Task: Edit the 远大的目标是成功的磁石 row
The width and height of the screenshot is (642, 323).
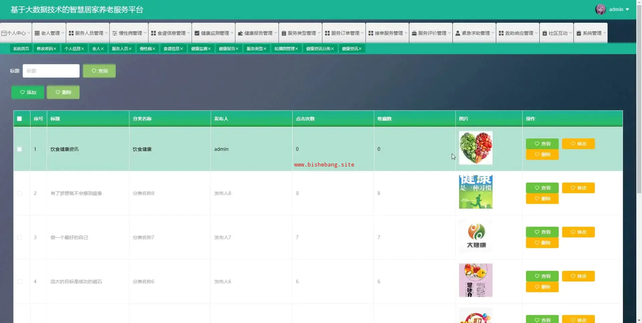Action: point(578,276)
